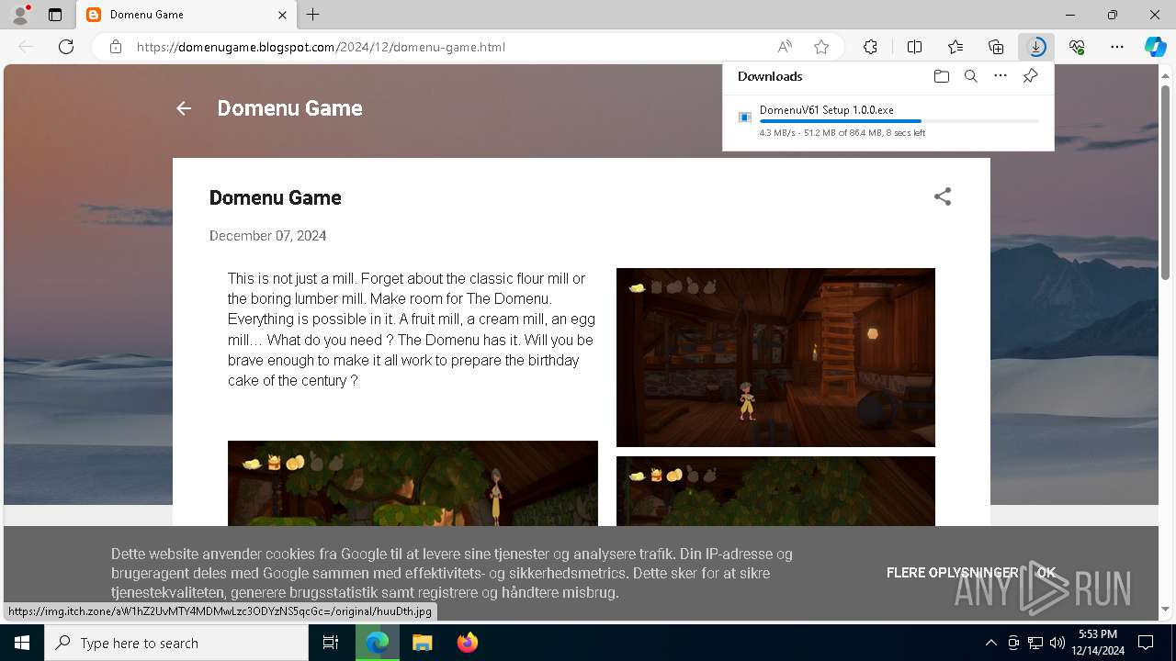Open the tab actions menu icon
The height and width of the screenshot is (661, 1176).
(55, 15)
